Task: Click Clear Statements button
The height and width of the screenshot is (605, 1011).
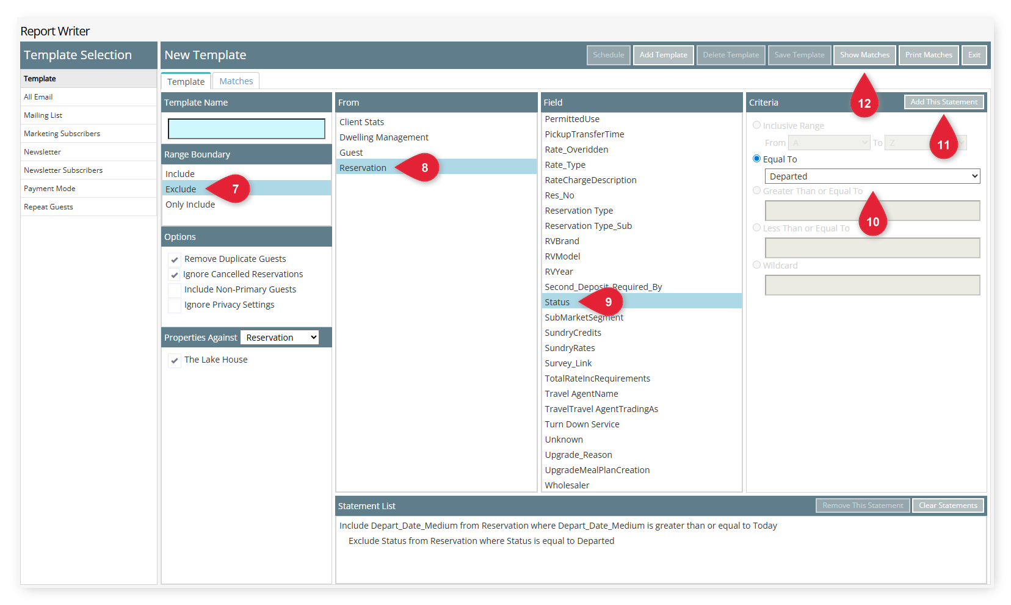Action: click(948, 505)
